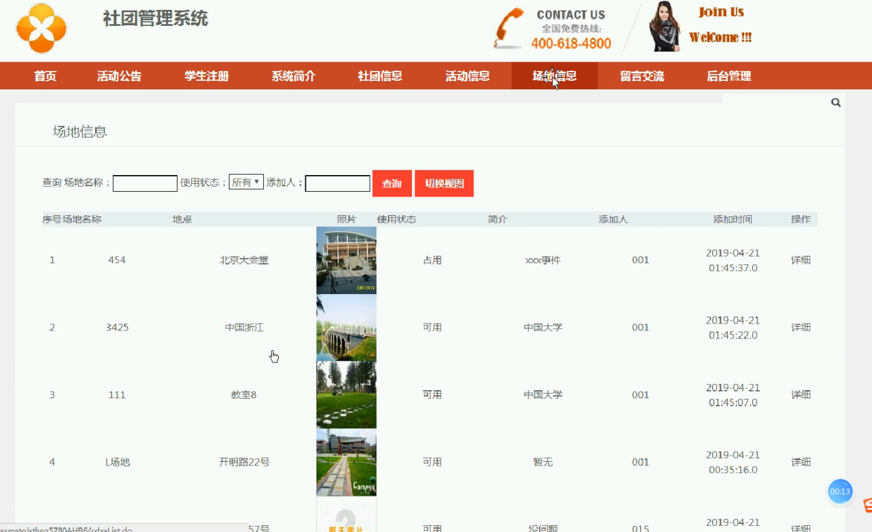Click the search magnifier icon

pyautogui.click(x=836, y=102)
